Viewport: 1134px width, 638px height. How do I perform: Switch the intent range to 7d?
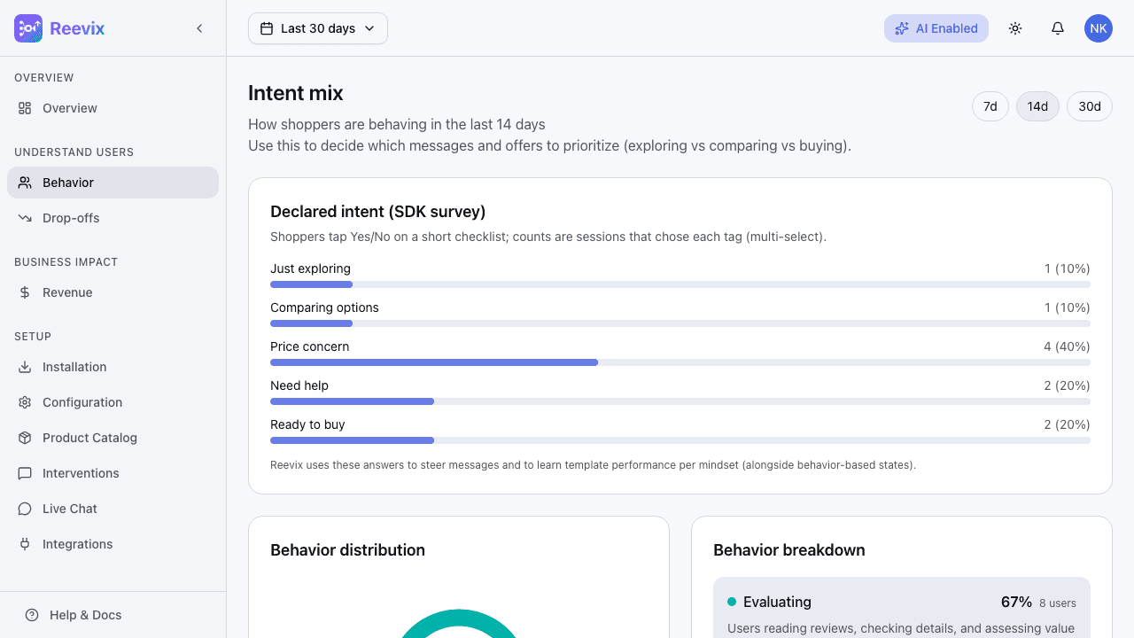point(990,105)
